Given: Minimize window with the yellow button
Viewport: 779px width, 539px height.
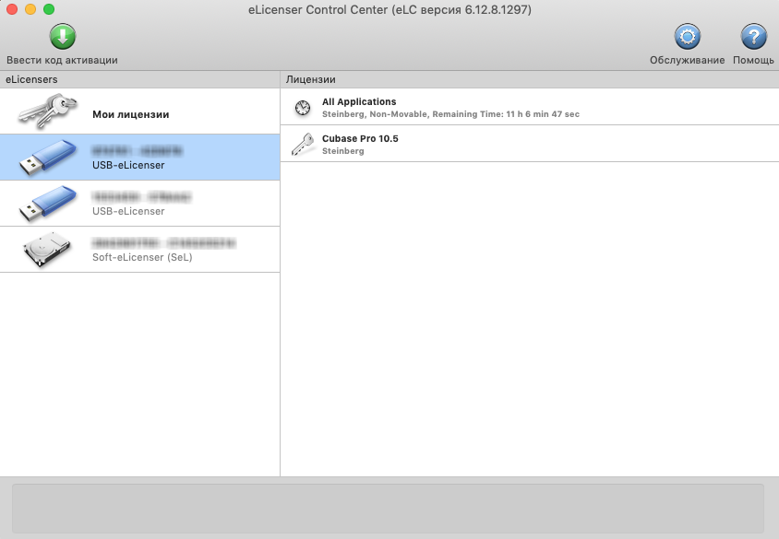Looking at the screenshot, I should 30,9.
